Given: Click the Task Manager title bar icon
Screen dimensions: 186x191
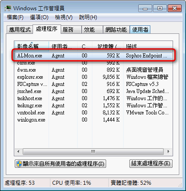Looking at the screenshot, I should click(8, 8).
